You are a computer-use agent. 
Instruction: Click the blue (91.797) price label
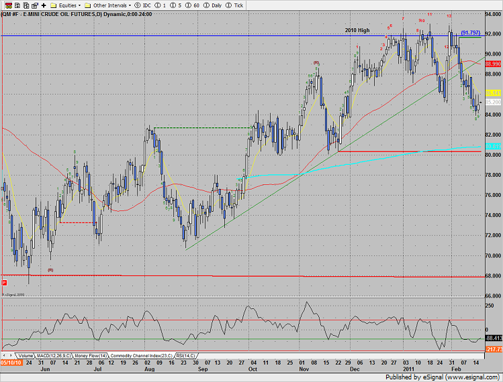coord(471,33)
